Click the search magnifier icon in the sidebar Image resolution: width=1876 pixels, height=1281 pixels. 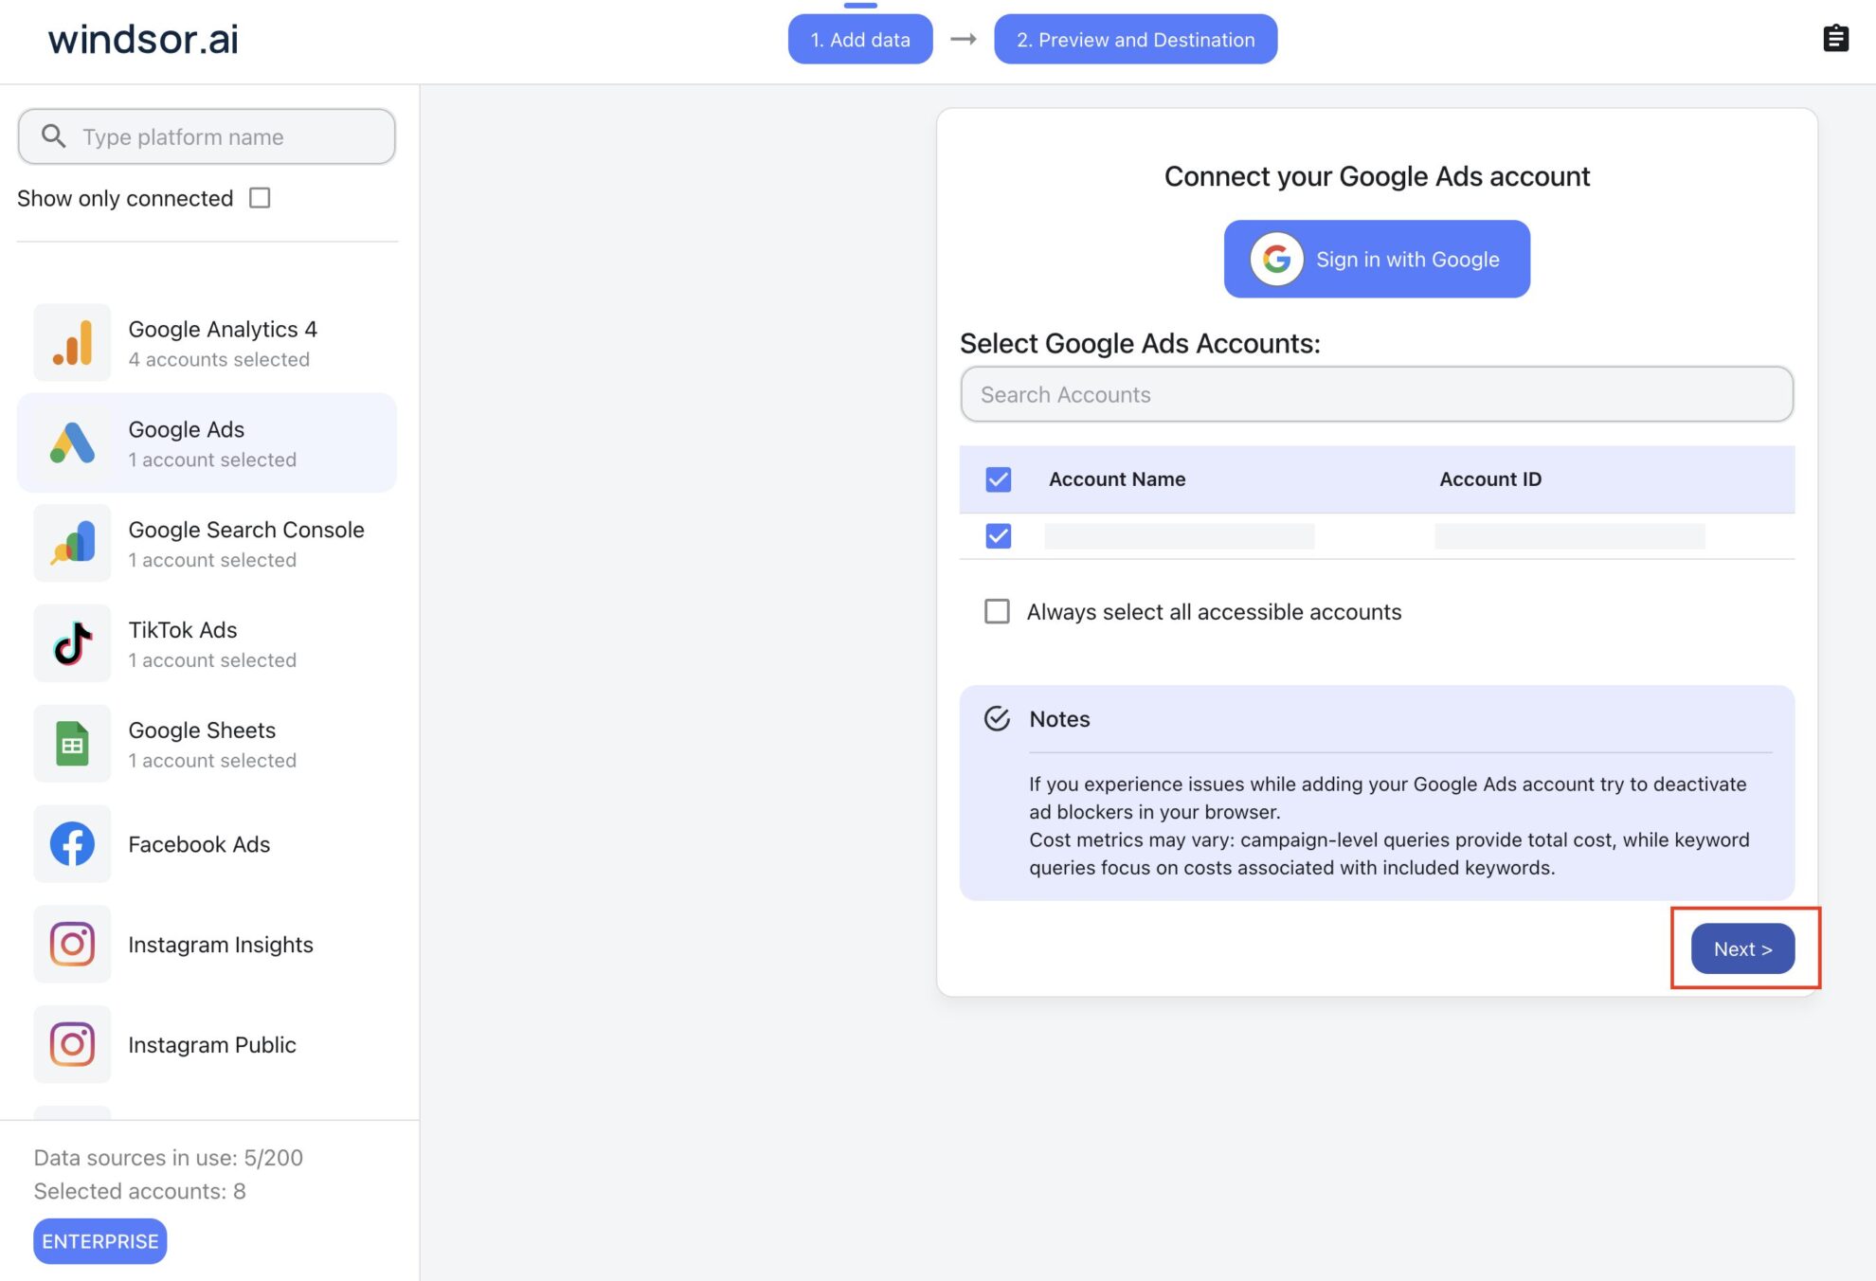coord(54,136)
